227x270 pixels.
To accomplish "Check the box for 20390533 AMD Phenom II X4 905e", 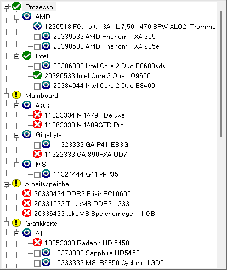I will point(37,47).
